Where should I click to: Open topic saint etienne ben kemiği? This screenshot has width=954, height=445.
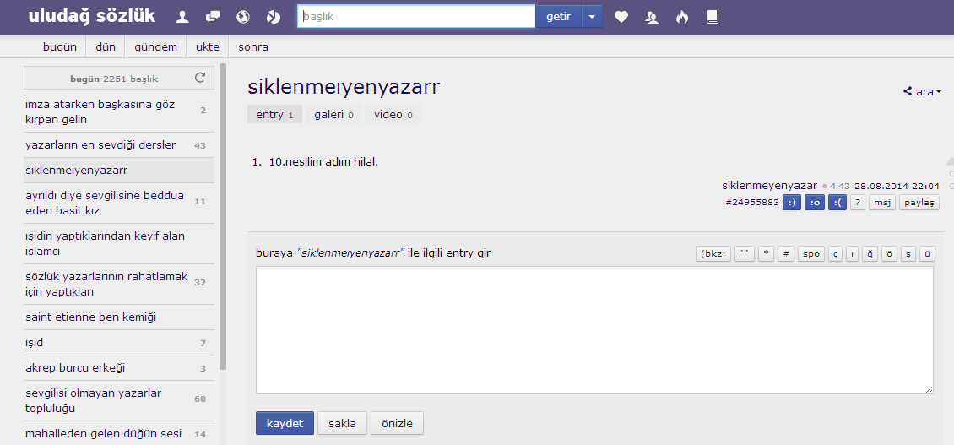click(119, 317)
